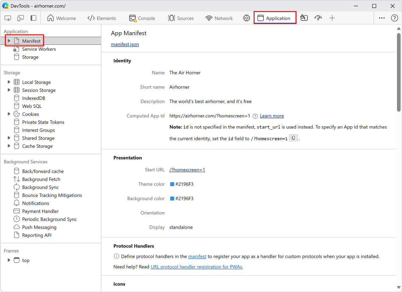
Task: Toggle the dock side panel icon
Action: click(x=33, y=18)
